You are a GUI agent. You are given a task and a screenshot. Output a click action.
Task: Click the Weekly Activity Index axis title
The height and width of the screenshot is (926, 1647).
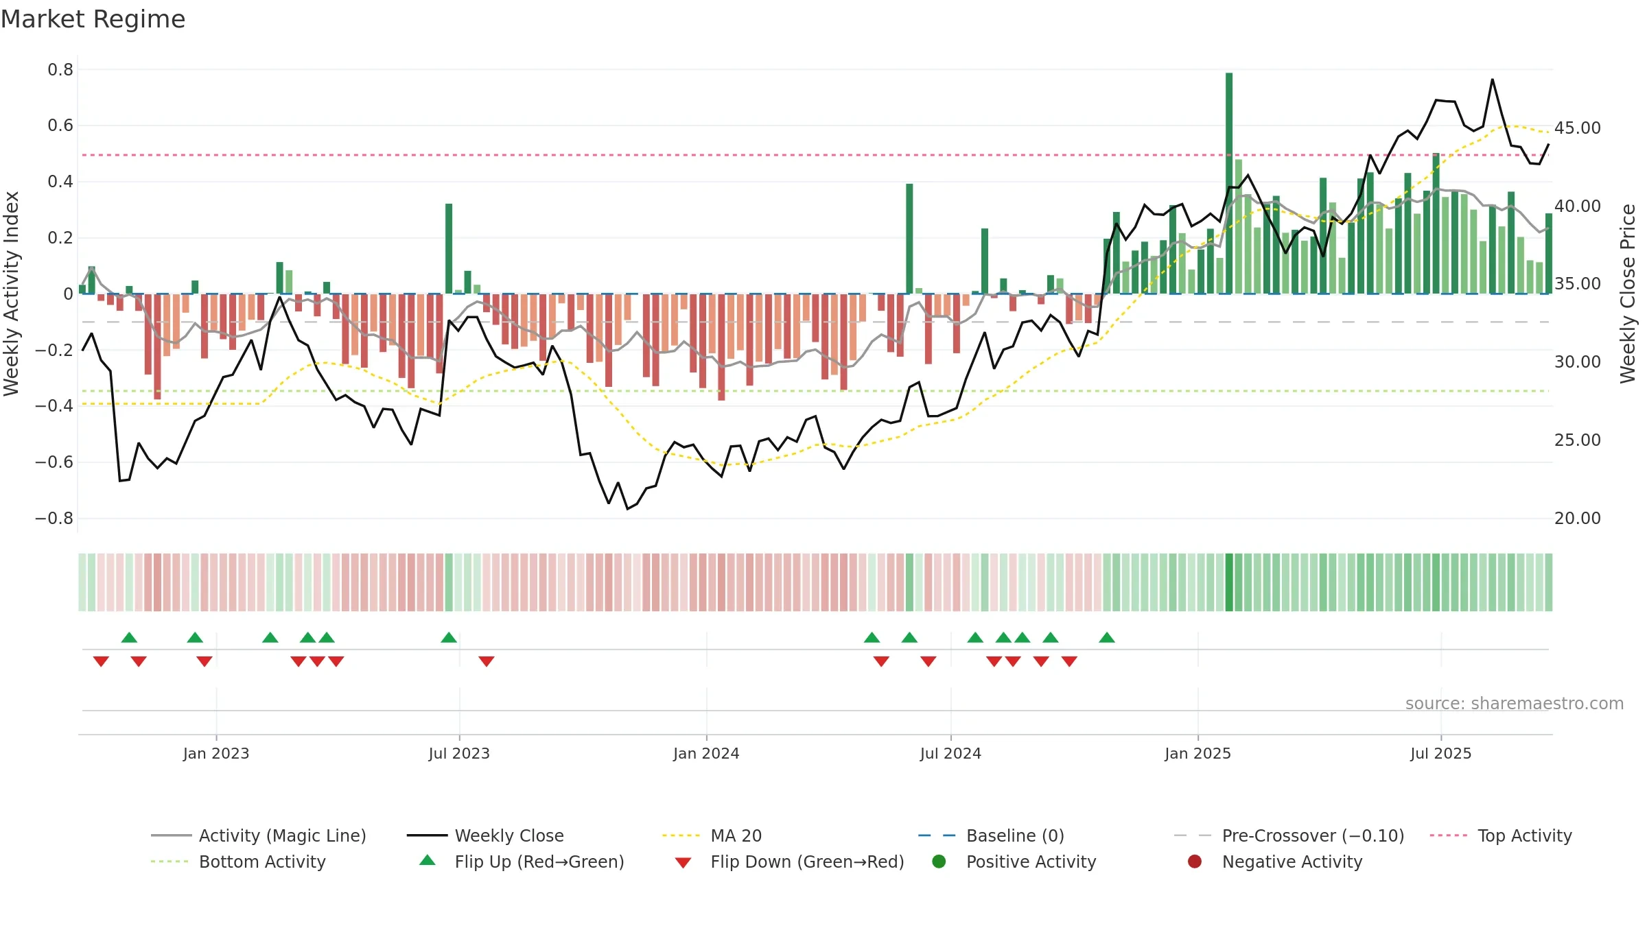tap(12, 294)
